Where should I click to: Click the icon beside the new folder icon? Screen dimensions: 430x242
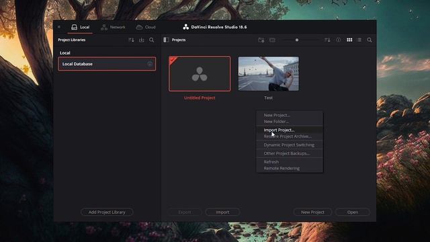pos(272,40)
